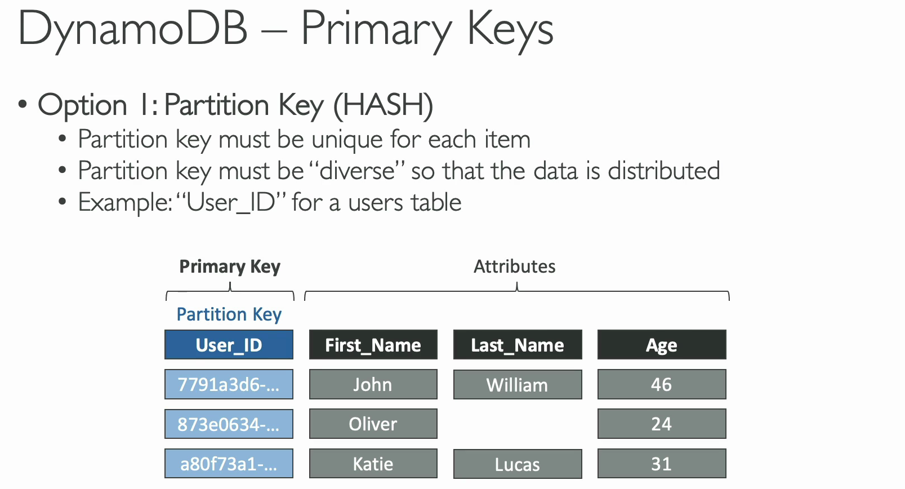Click the age 24 cell
This screenshot has height=489, width=905.
(661, 424)
